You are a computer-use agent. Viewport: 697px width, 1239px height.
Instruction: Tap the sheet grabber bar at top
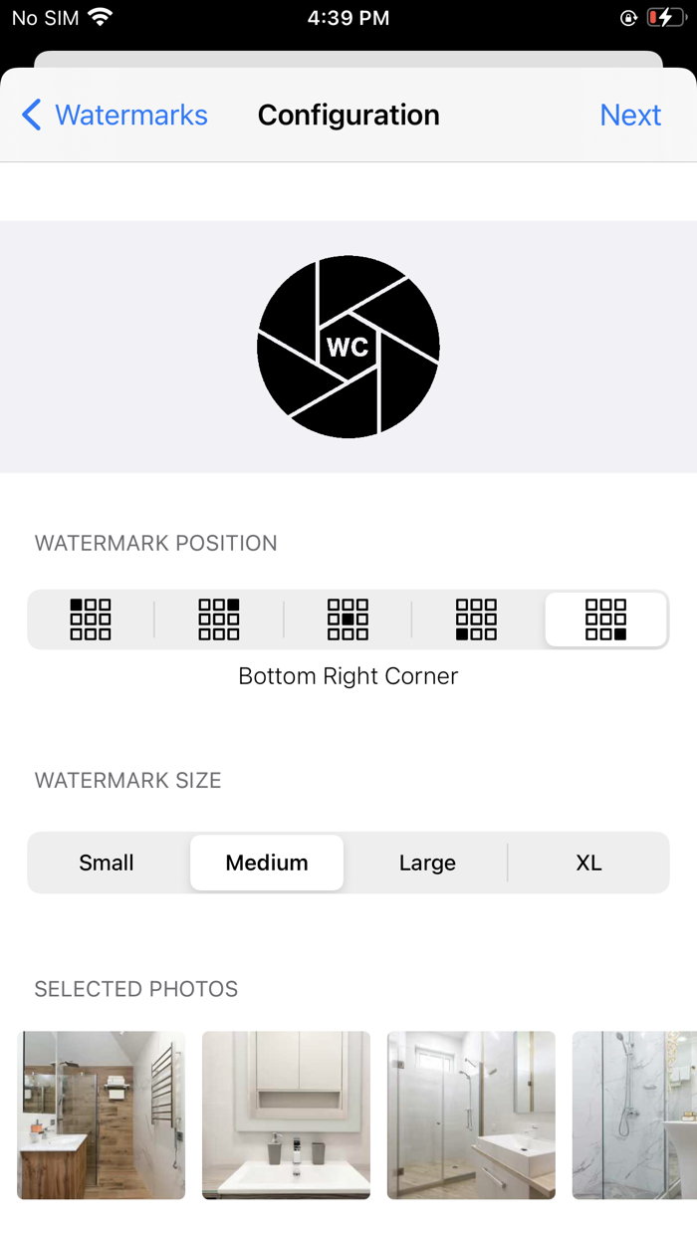pyautogui.click(x=348, y=59)
